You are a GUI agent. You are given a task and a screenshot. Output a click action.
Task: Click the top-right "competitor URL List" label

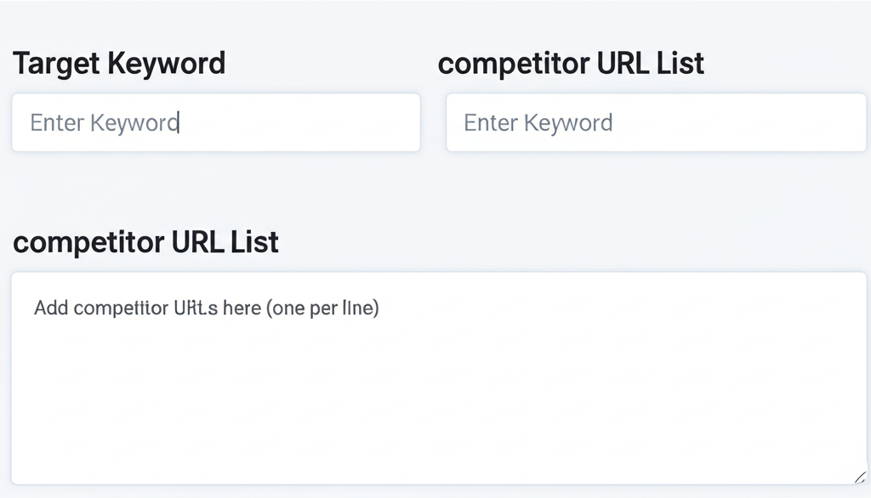[x=571, y=64]
